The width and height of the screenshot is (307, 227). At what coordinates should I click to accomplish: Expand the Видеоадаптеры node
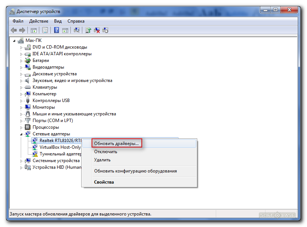[x=22, y=67]
